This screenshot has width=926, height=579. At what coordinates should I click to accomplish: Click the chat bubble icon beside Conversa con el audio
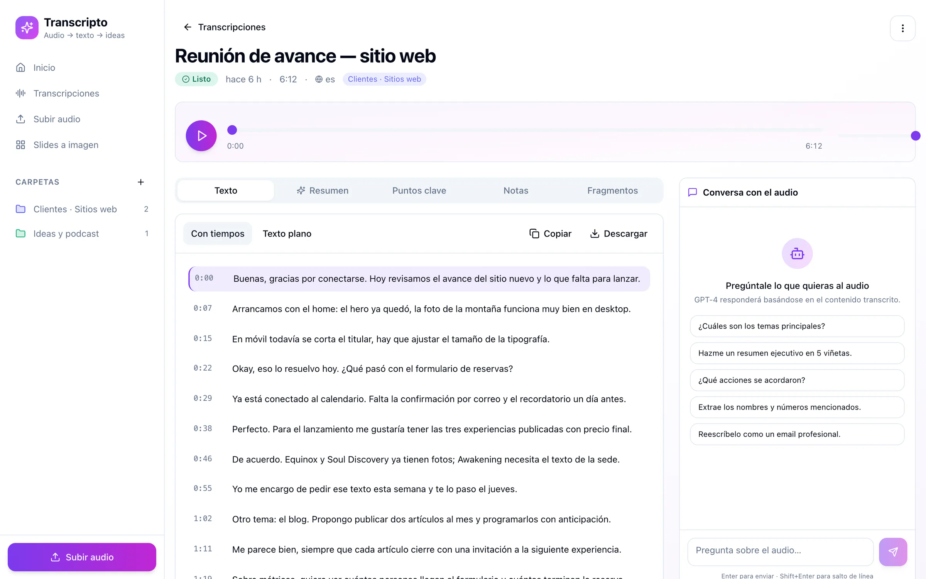pyautogui.click(x=693, y=192)
